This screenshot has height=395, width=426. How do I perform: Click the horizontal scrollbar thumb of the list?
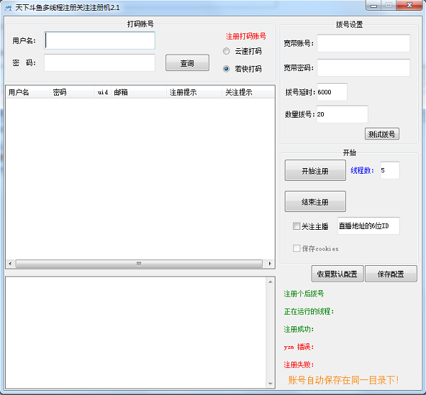click(139, 264)
